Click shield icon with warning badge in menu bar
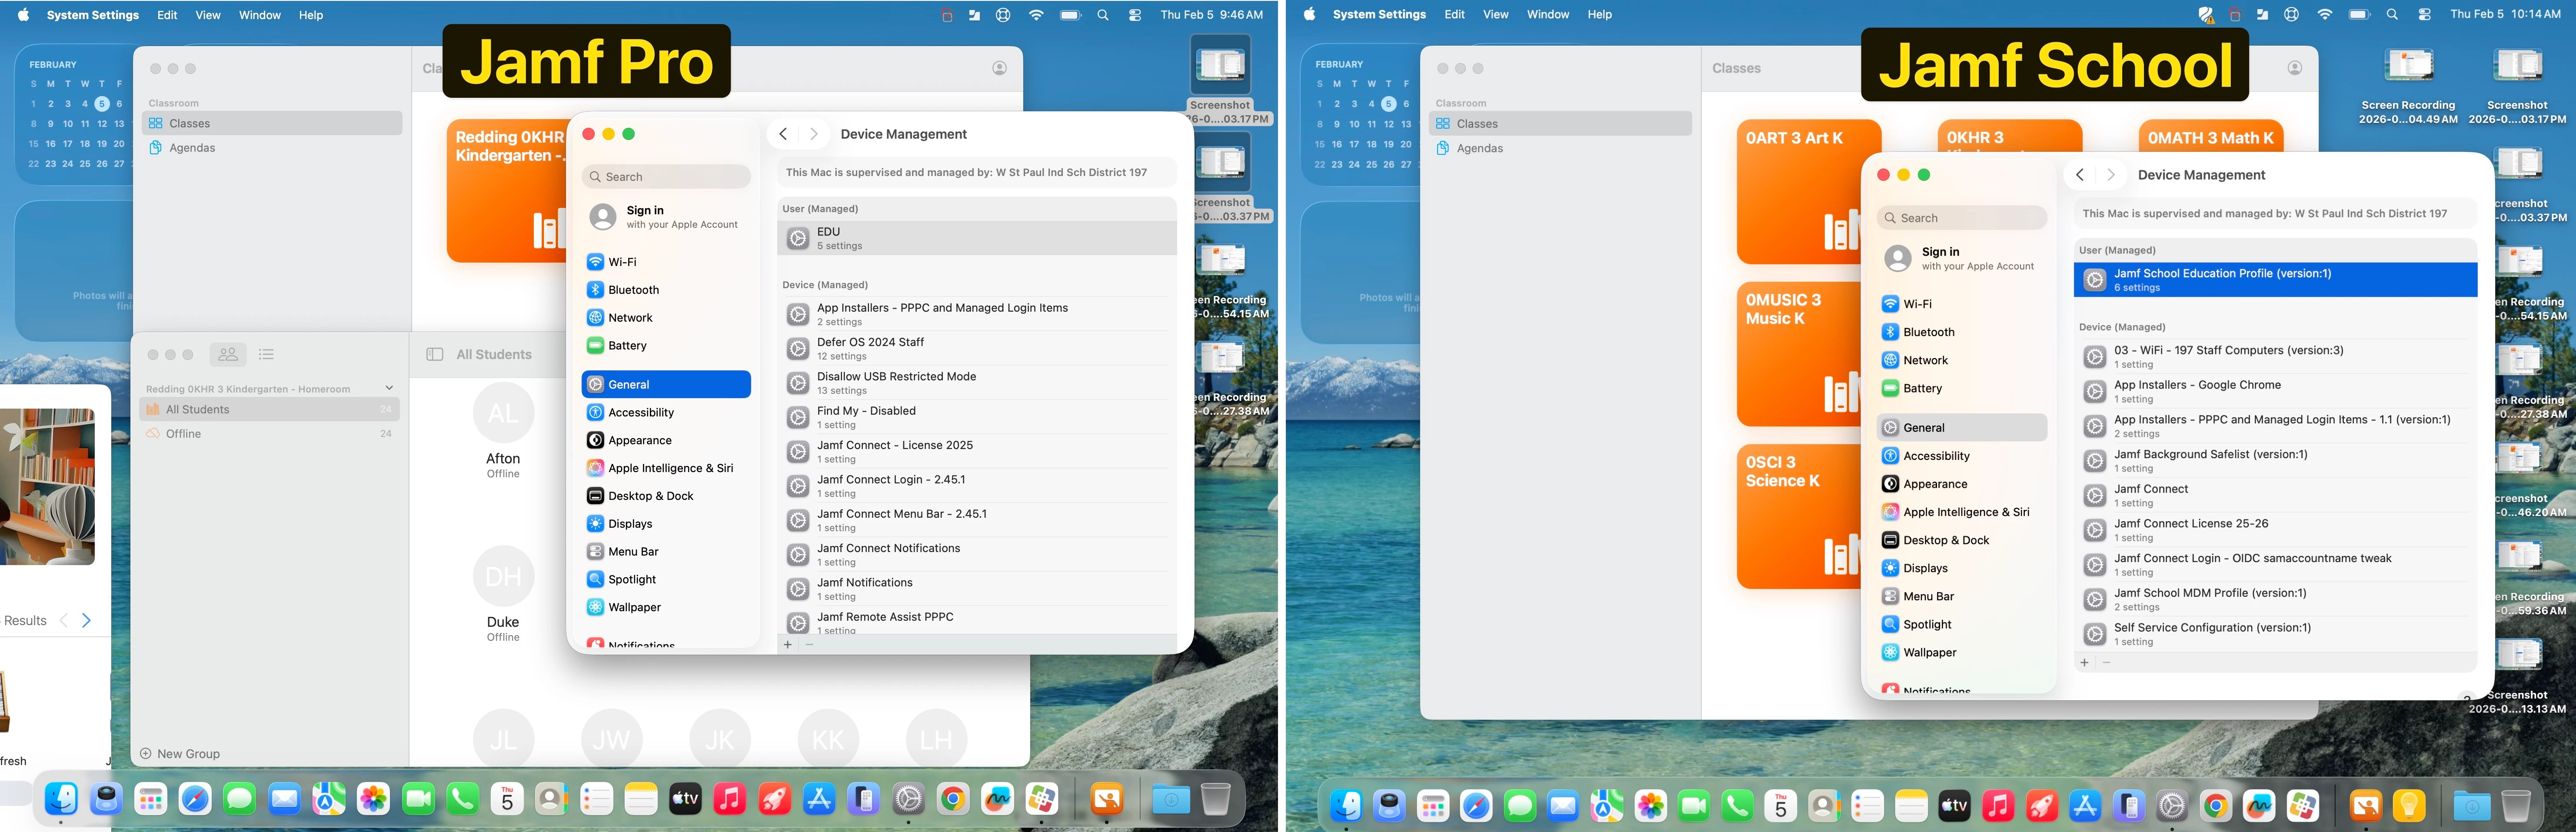 2205,15
